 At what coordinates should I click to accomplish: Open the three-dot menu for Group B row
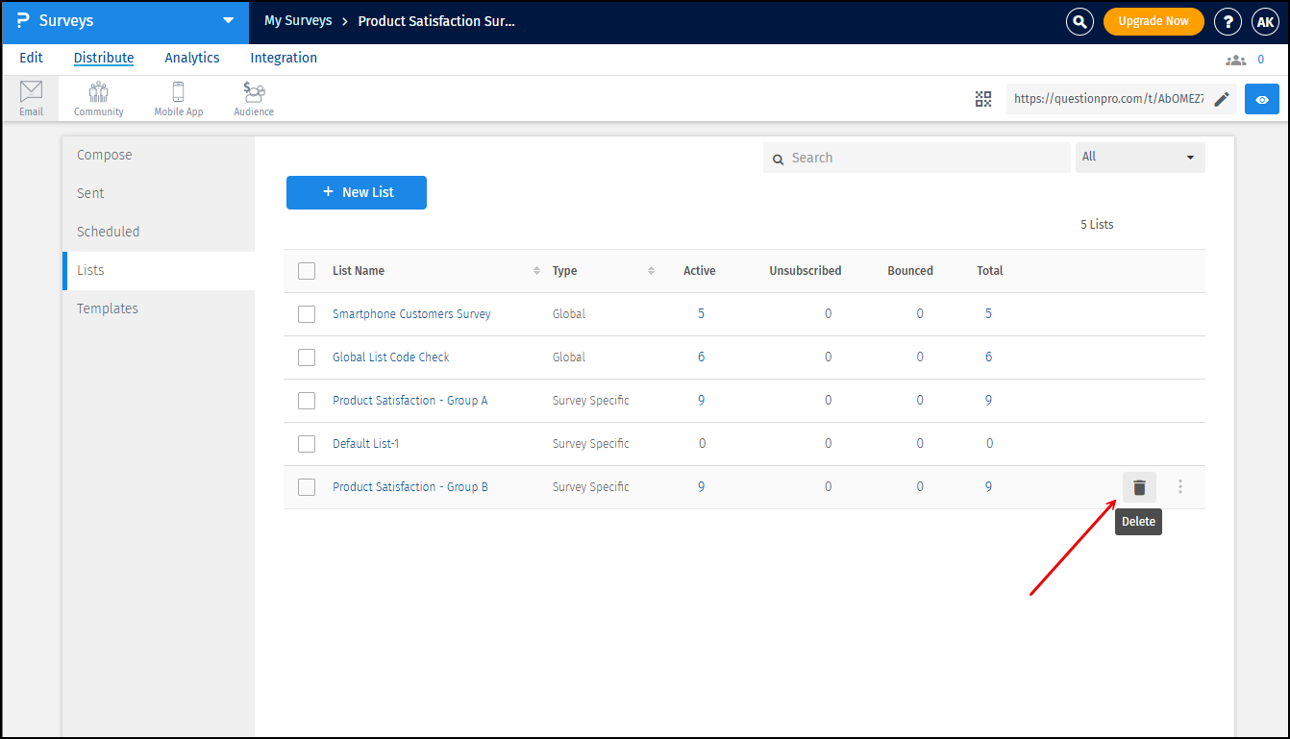(x=1180, y=487)
